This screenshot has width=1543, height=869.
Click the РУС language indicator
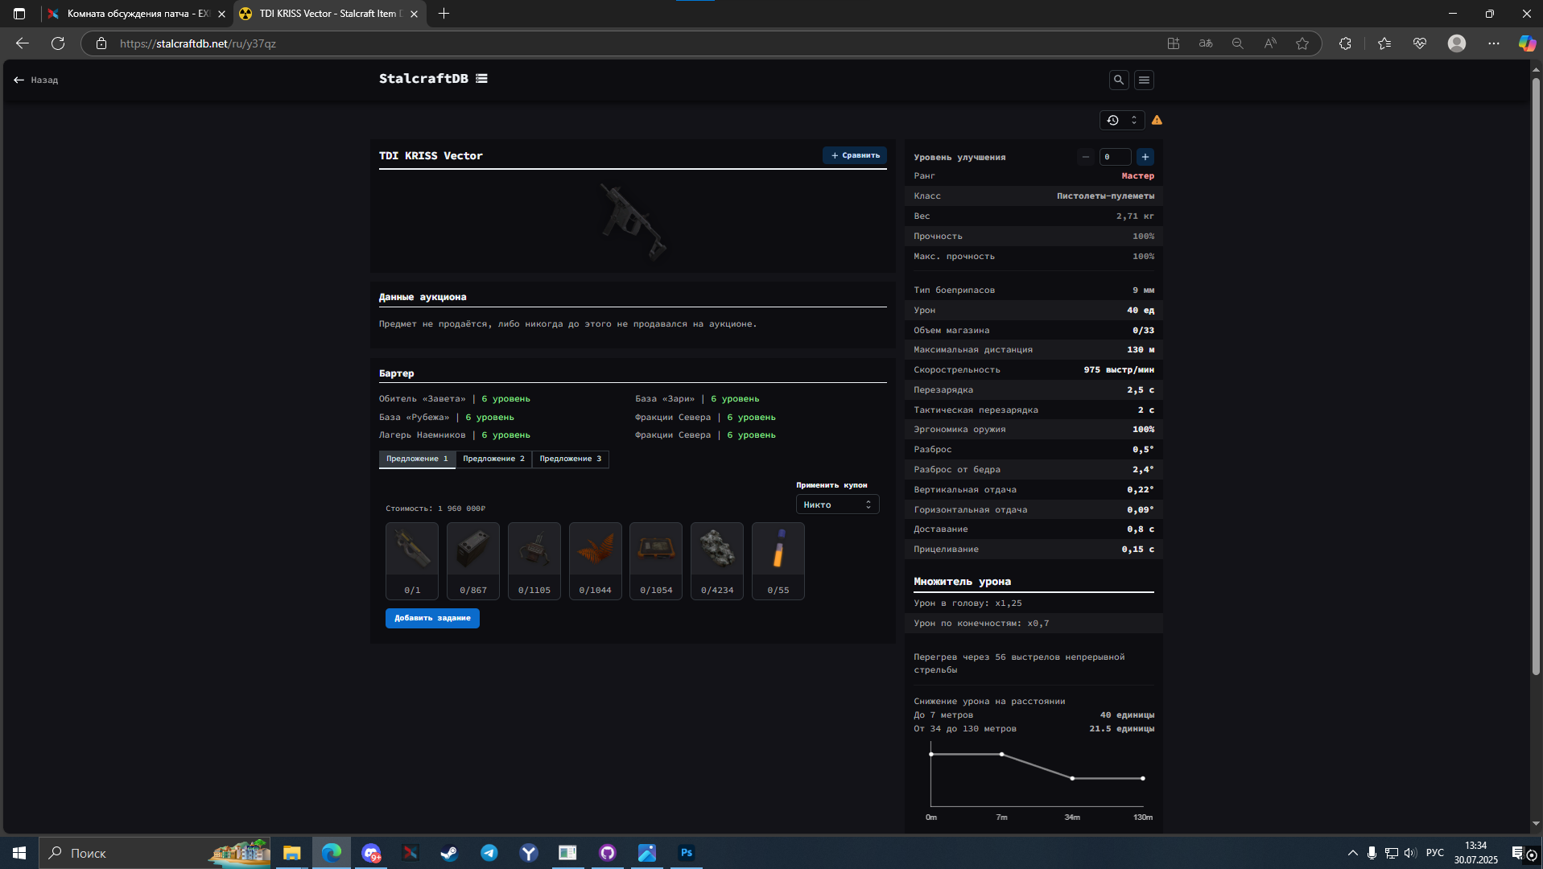point(1434,853)
